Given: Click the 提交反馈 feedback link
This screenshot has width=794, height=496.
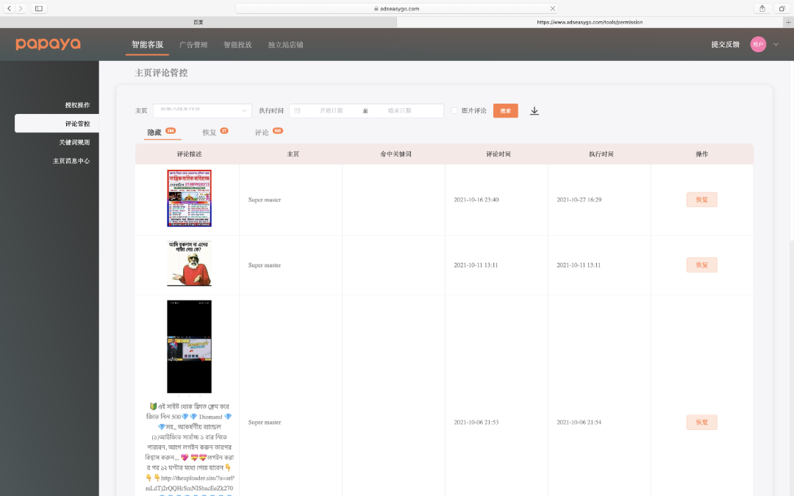Looking at the screenshot, I should point(724,44).
